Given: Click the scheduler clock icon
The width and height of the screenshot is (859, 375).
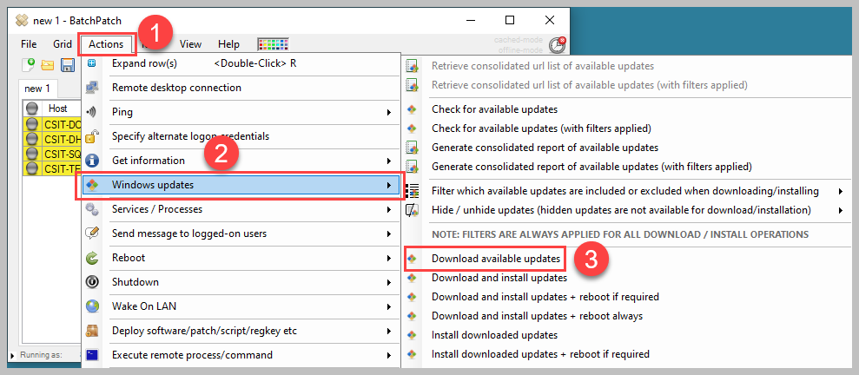Looking at the screenshot, I should (x=557, y=45).
